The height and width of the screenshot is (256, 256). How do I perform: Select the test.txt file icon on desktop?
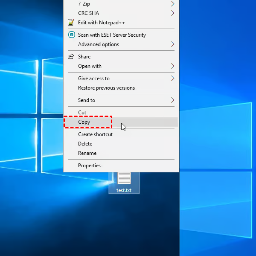pos(124,178)
